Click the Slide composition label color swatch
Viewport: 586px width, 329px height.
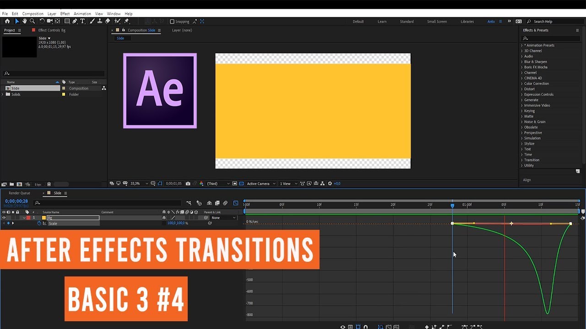click(64, 88)
